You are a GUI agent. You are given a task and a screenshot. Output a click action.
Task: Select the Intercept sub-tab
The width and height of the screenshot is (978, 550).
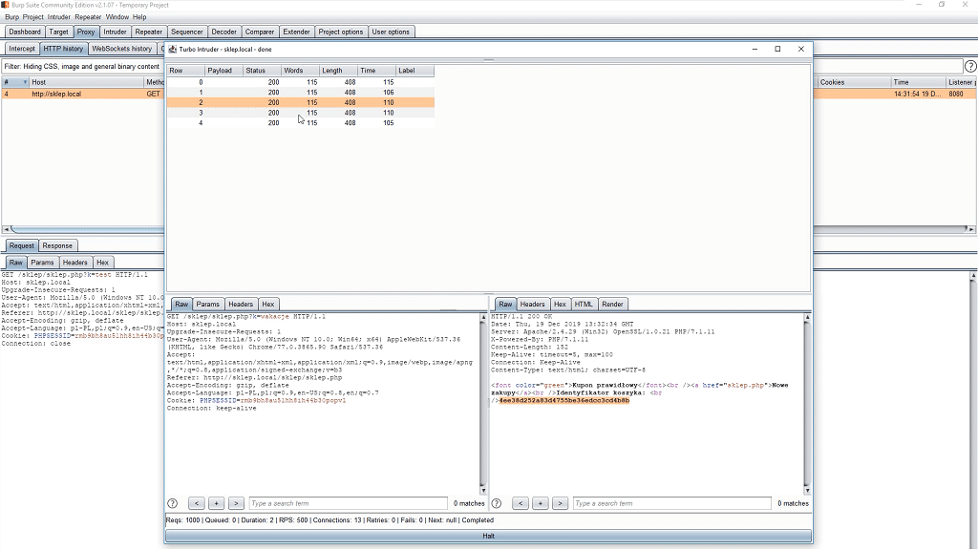point(22,49)
